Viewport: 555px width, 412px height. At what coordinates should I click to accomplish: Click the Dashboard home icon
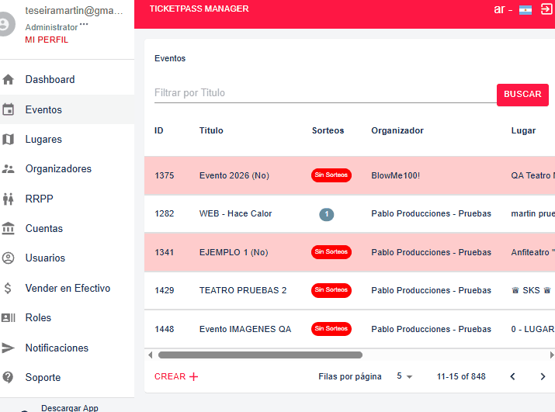point(9,79)
